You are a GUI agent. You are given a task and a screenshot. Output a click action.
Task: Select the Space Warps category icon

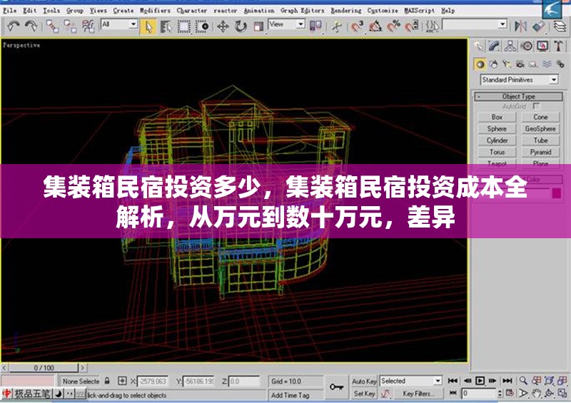[x=547, y=64]
